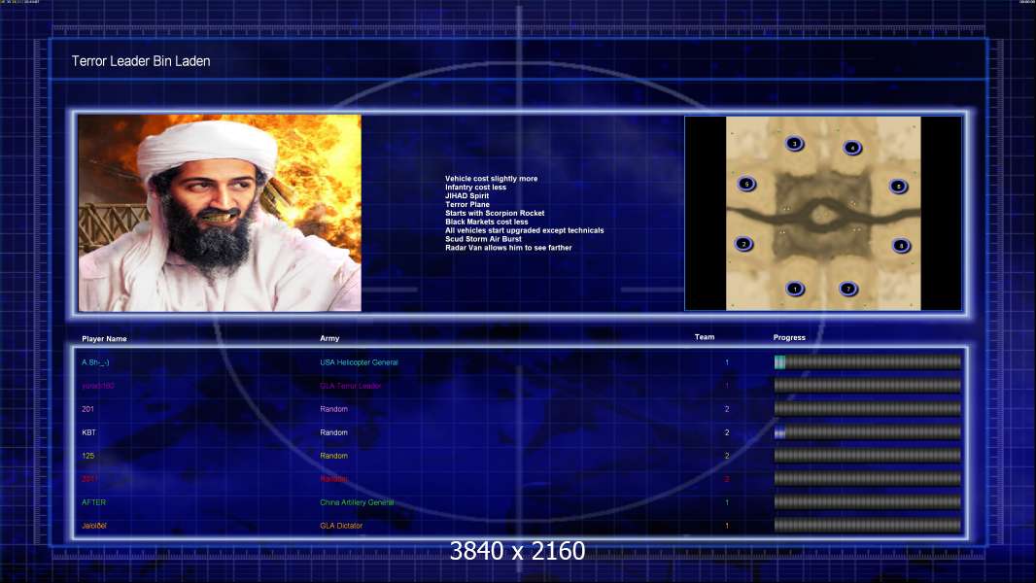The height and width of the screenshot is (583, 1036).
Task: Click the Team column header
Action: 705,337
